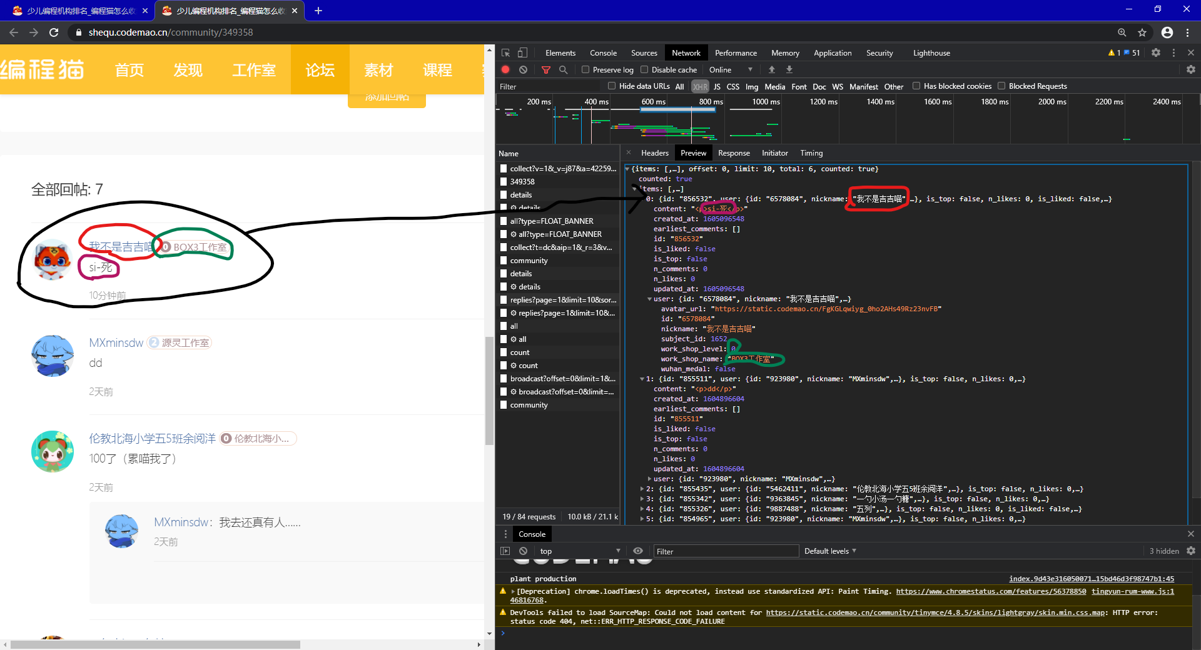The height and width of the screenshot is (650, 1201).
Task: Open the Application panel
Action: tap(833, 53)
